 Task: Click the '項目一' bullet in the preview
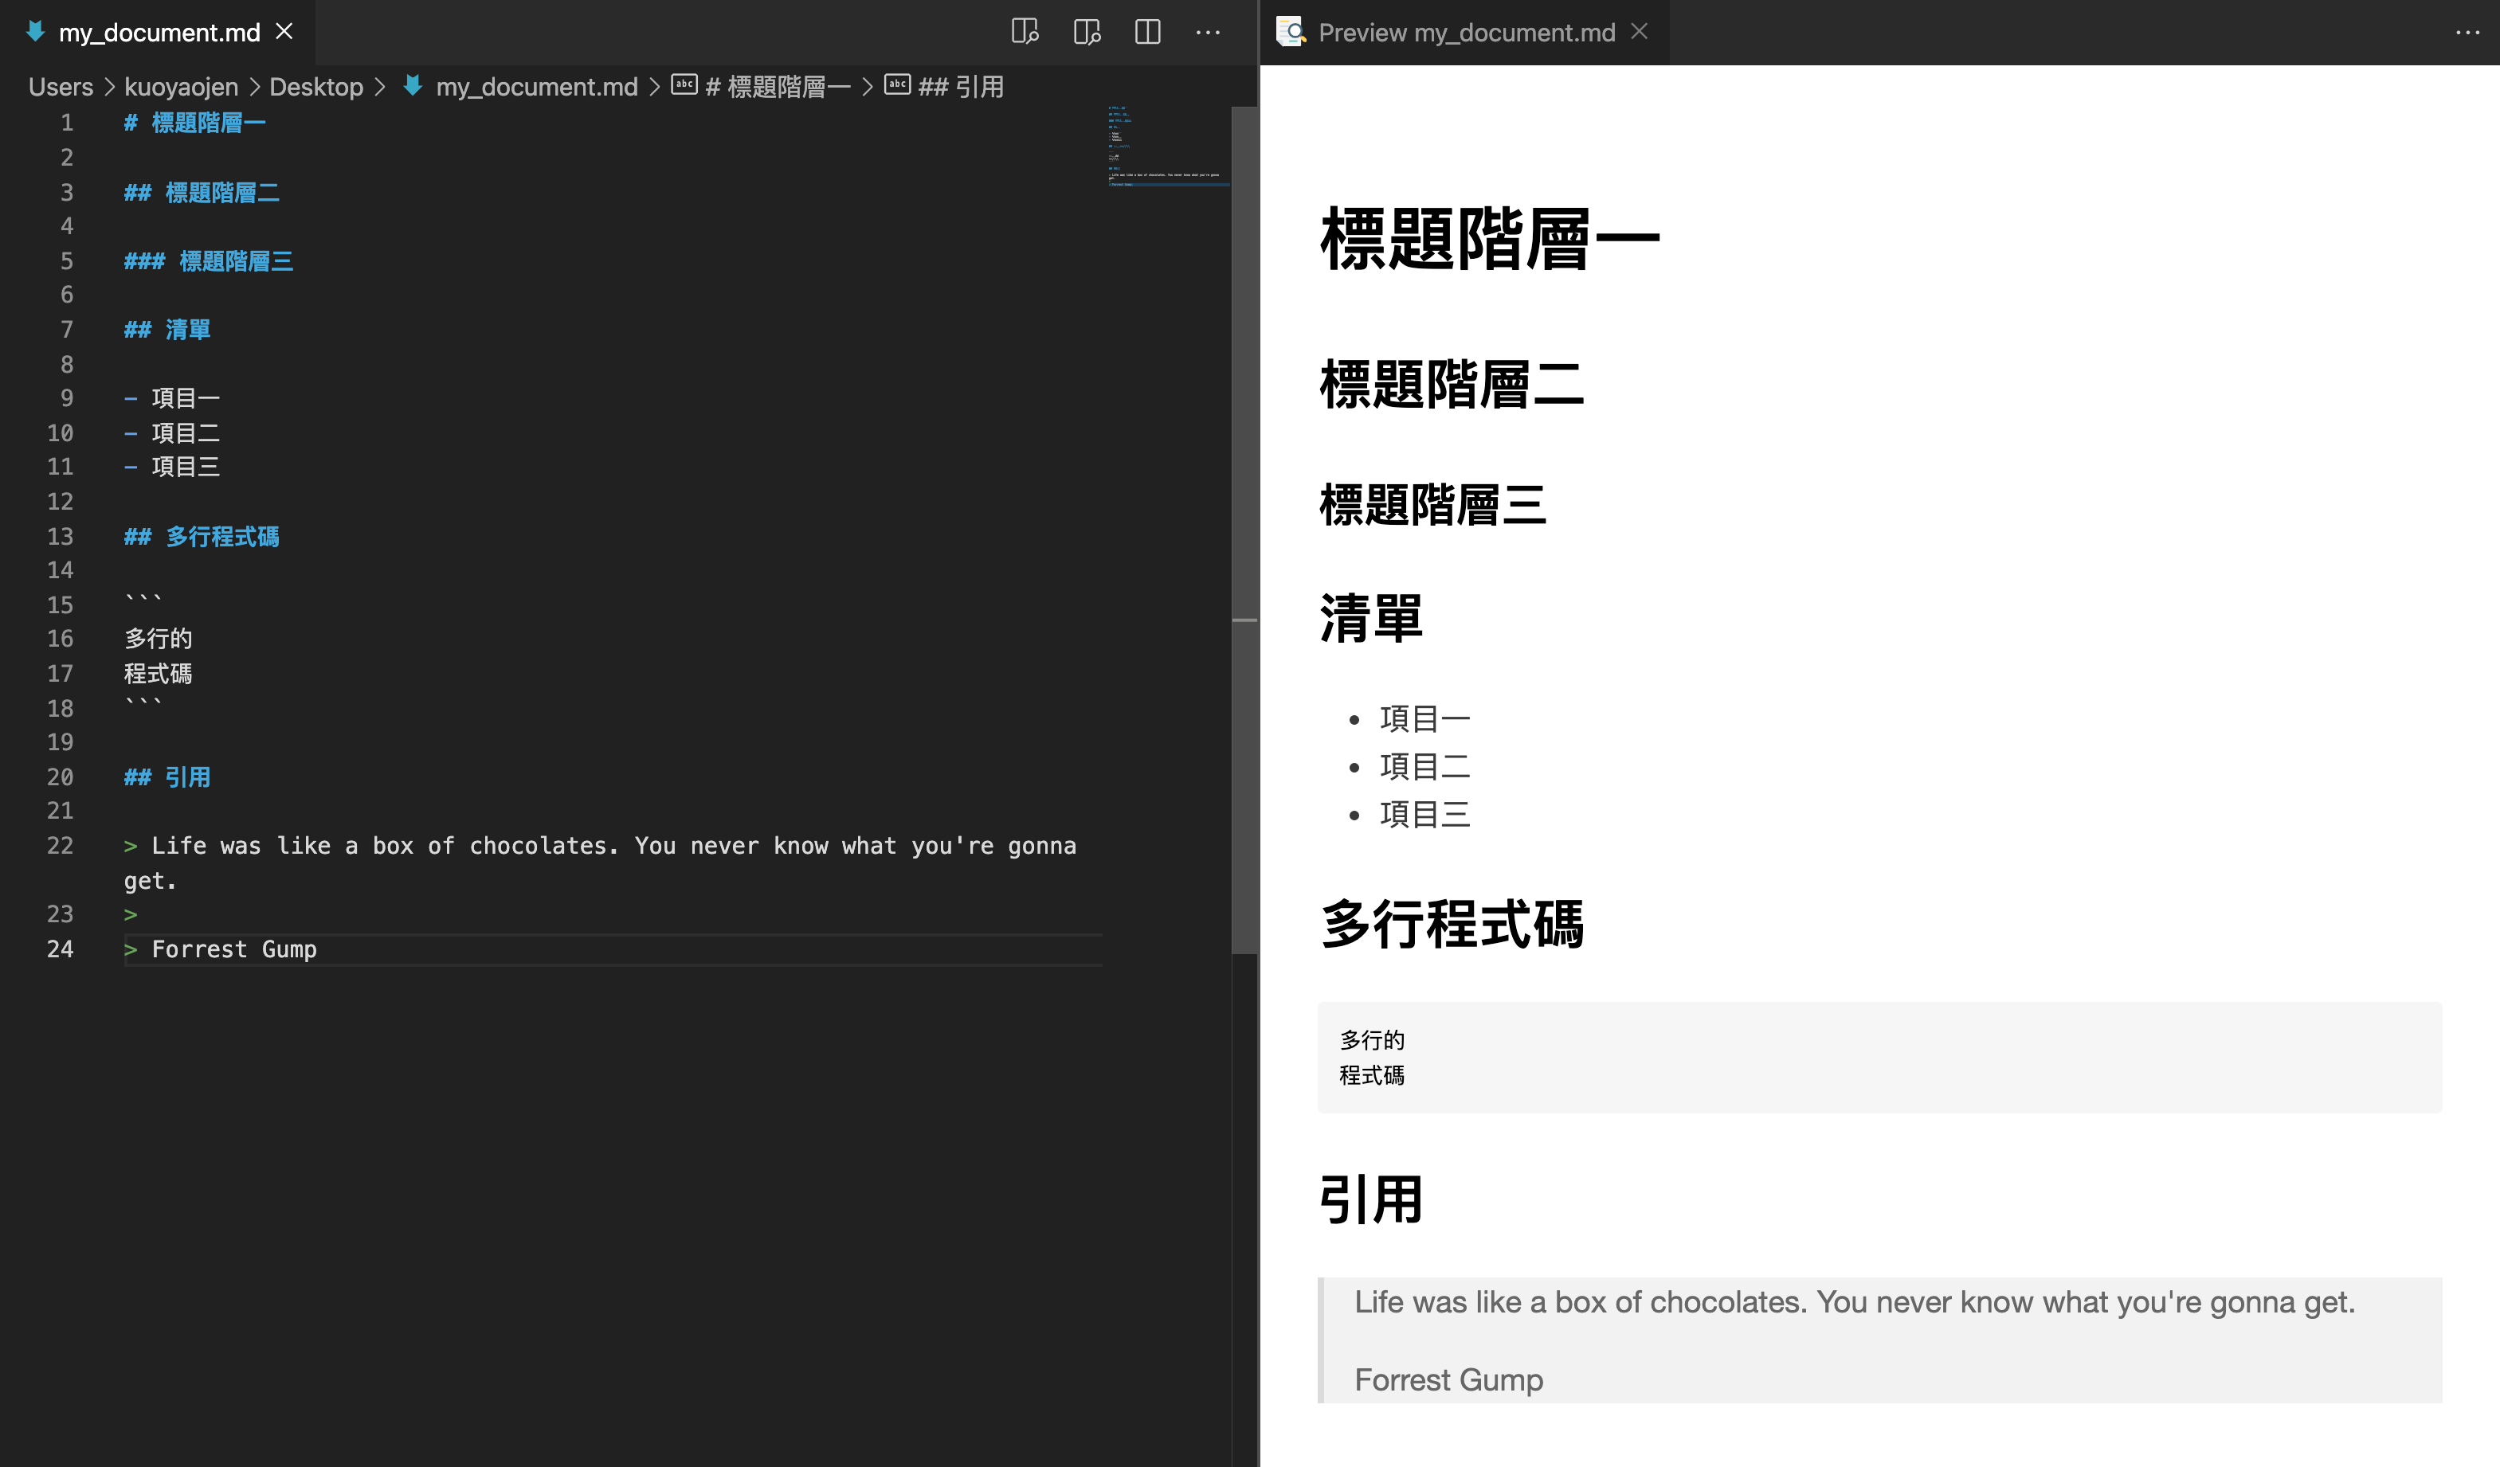click(x=1424, y=719)
